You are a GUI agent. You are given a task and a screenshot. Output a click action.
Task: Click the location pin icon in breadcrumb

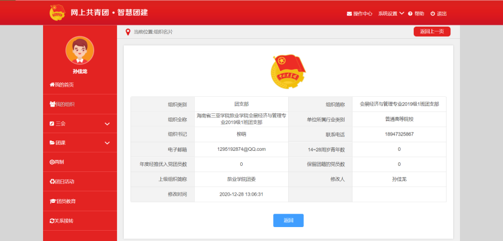point(128,32)
